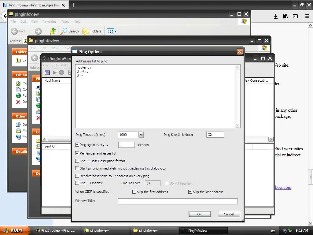The image size is (313, 235).
Task: Open a new browser tab with plus icon
Action: click(73, 5)
